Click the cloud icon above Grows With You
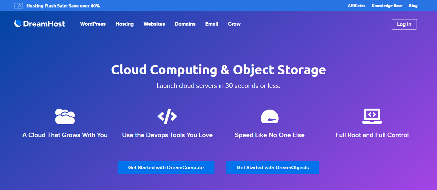Screen dimensions: 437x190 [65, 116]
